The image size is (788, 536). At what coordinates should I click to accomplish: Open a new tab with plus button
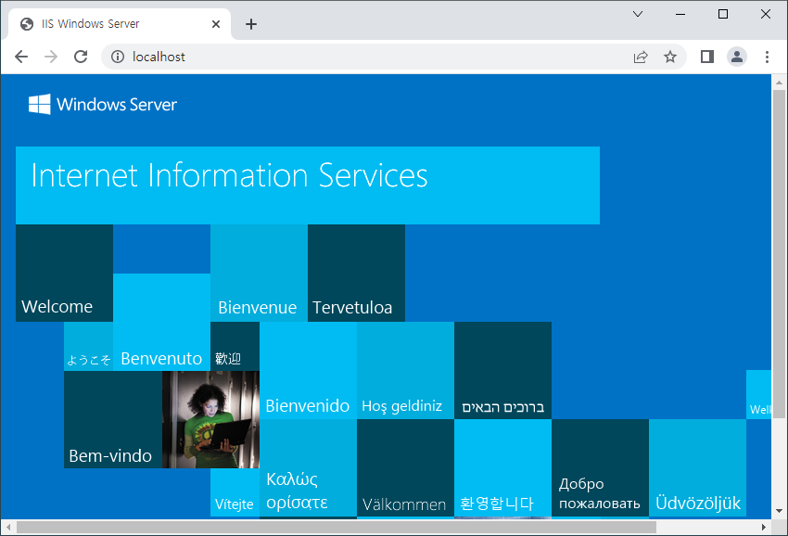(251, 24)
